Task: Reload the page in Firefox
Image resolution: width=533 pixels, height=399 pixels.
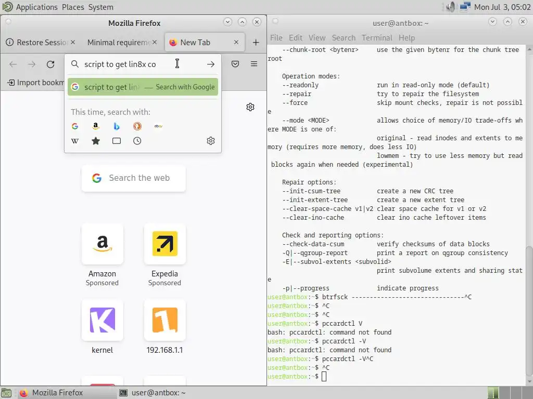Action: [50, 64]
